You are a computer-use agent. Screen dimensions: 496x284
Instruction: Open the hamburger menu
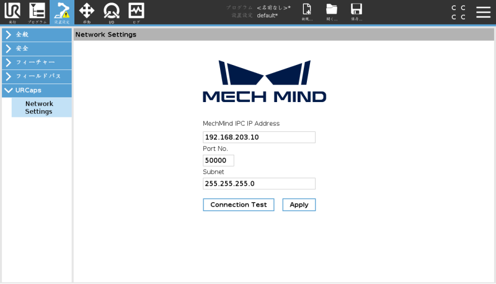tap(484, 12)
